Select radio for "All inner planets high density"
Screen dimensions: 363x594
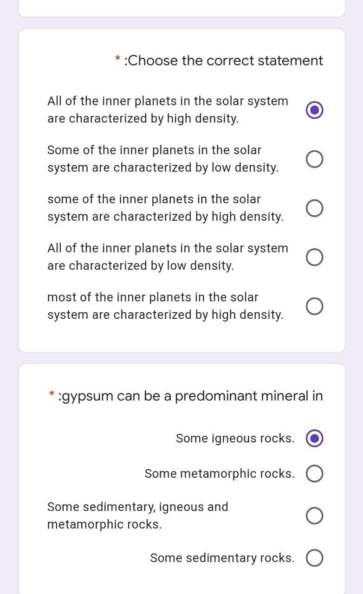coord(315,110)
